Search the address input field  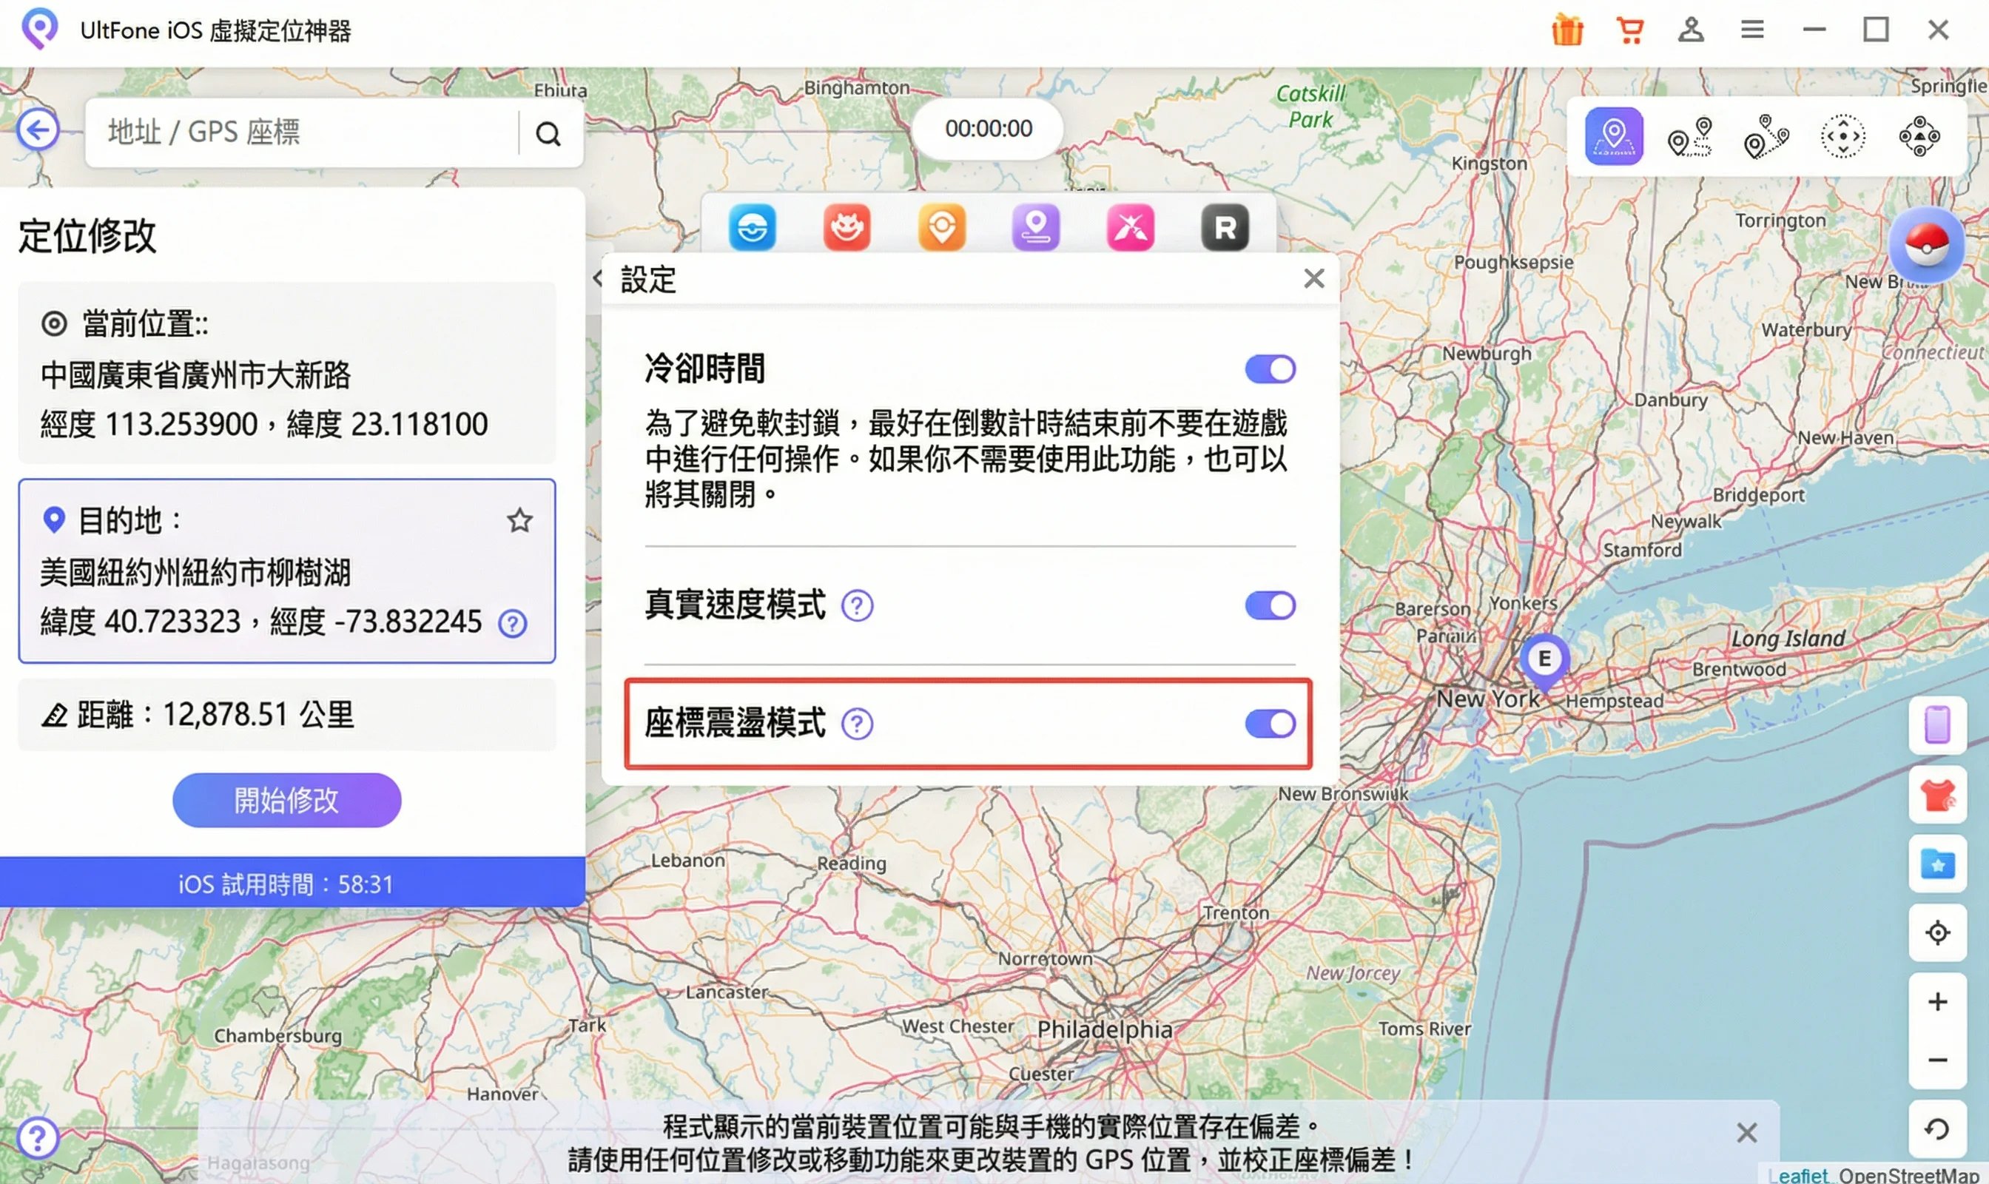[x=548, y=133]
